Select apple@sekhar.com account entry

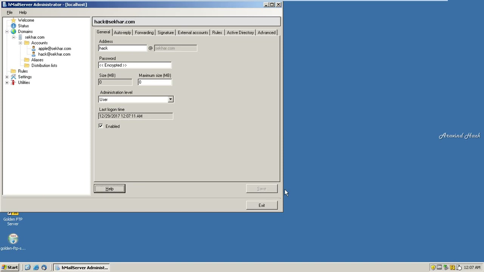click(54, 48)
